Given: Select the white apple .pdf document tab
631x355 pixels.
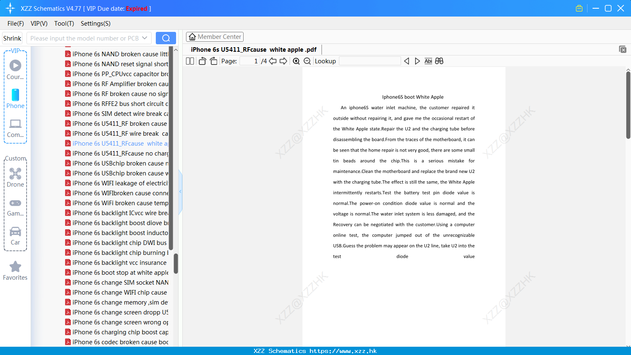Looking at the screenshot, I should click(x=254, y=50).
